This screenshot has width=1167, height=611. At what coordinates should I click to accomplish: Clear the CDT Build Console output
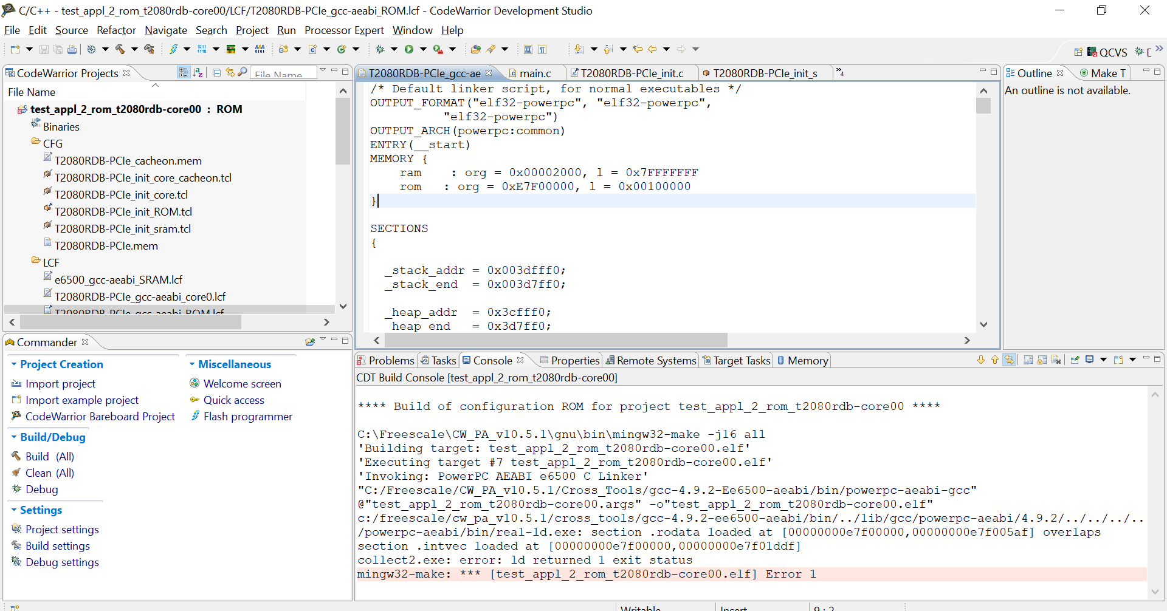(1056, 360)
